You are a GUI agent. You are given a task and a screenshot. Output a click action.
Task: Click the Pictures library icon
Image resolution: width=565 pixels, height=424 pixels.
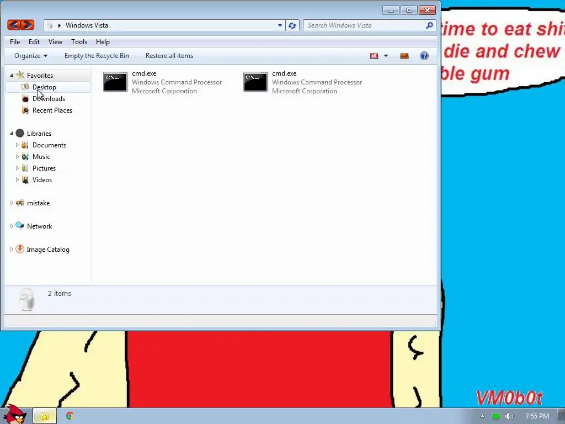coord(25,168)
